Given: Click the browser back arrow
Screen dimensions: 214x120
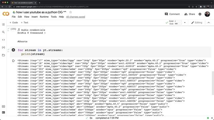Looking at the screenshot, I should click(x=2, y=7).
